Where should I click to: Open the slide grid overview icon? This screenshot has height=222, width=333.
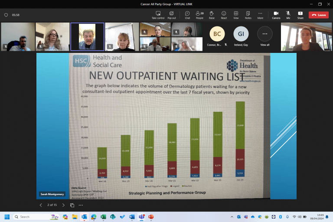pos(72,205)
